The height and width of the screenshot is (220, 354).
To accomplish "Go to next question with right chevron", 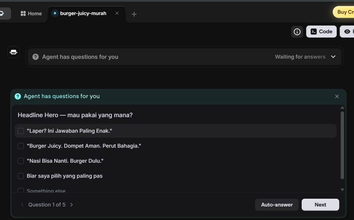I will [x=72, y=205].
